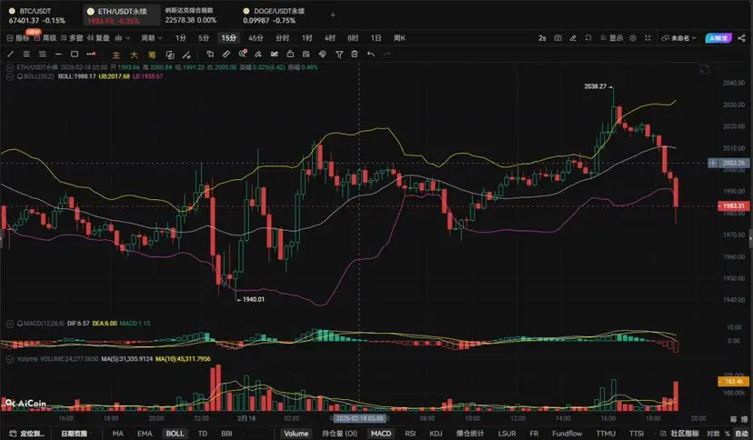
Task: Toggle the MA main indicator
Action: pyautogui.click(x=117, y=434)
